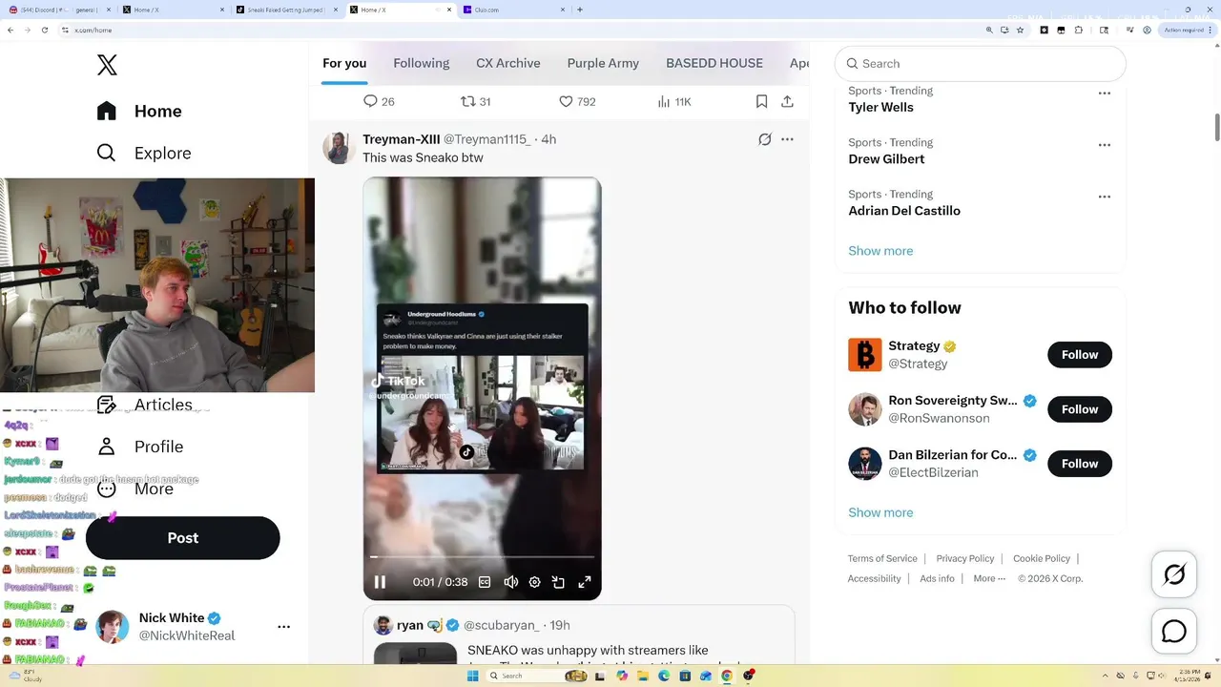Show more accounts to follow
This screenshot has width=1221, height=687.
880,512
